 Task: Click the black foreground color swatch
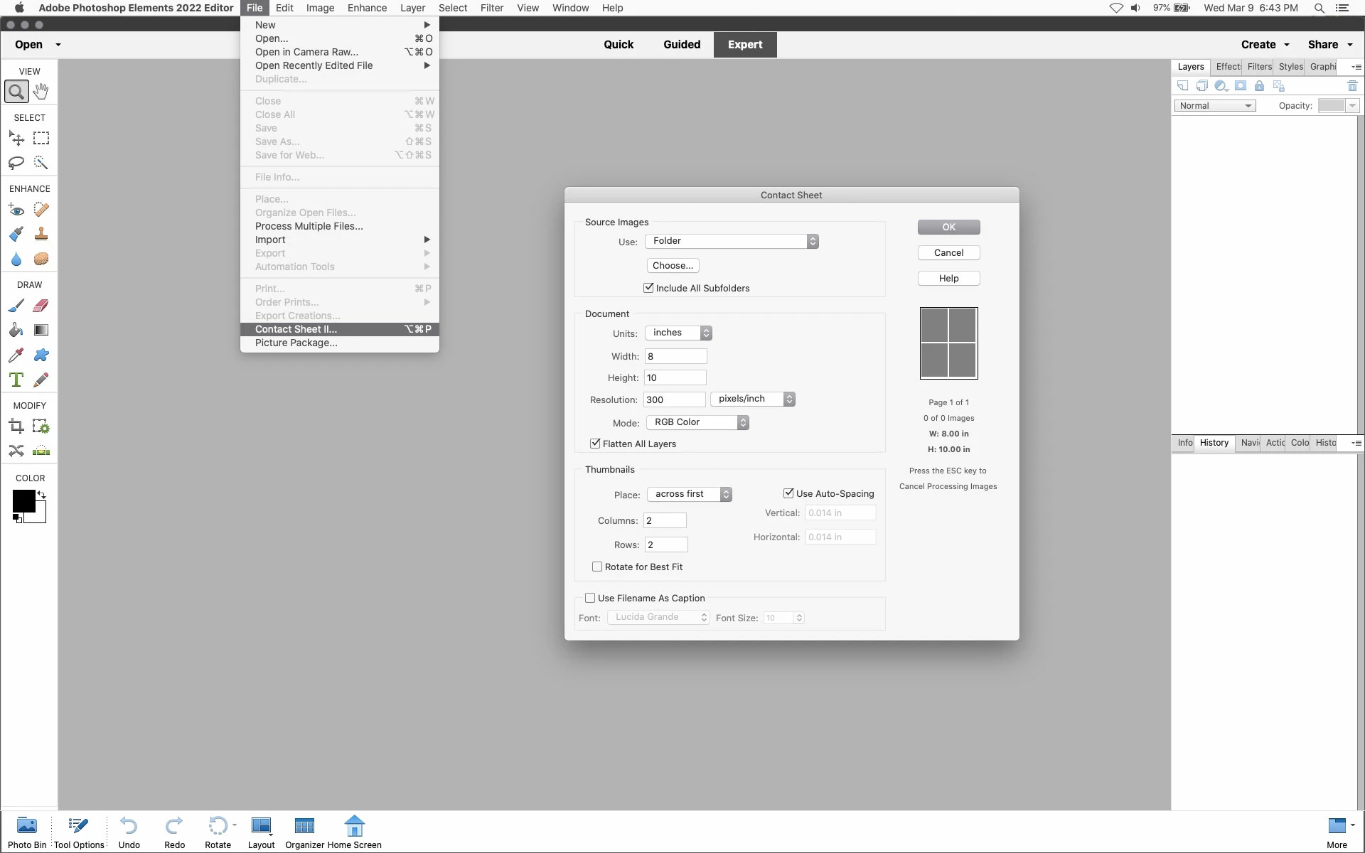pyautogui.click(x=23, y=501)
